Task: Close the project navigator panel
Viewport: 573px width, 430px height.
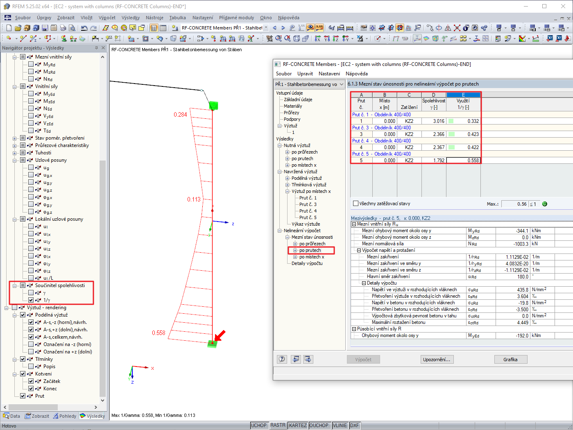Action: pyautogui.click(x=103, y=48)
